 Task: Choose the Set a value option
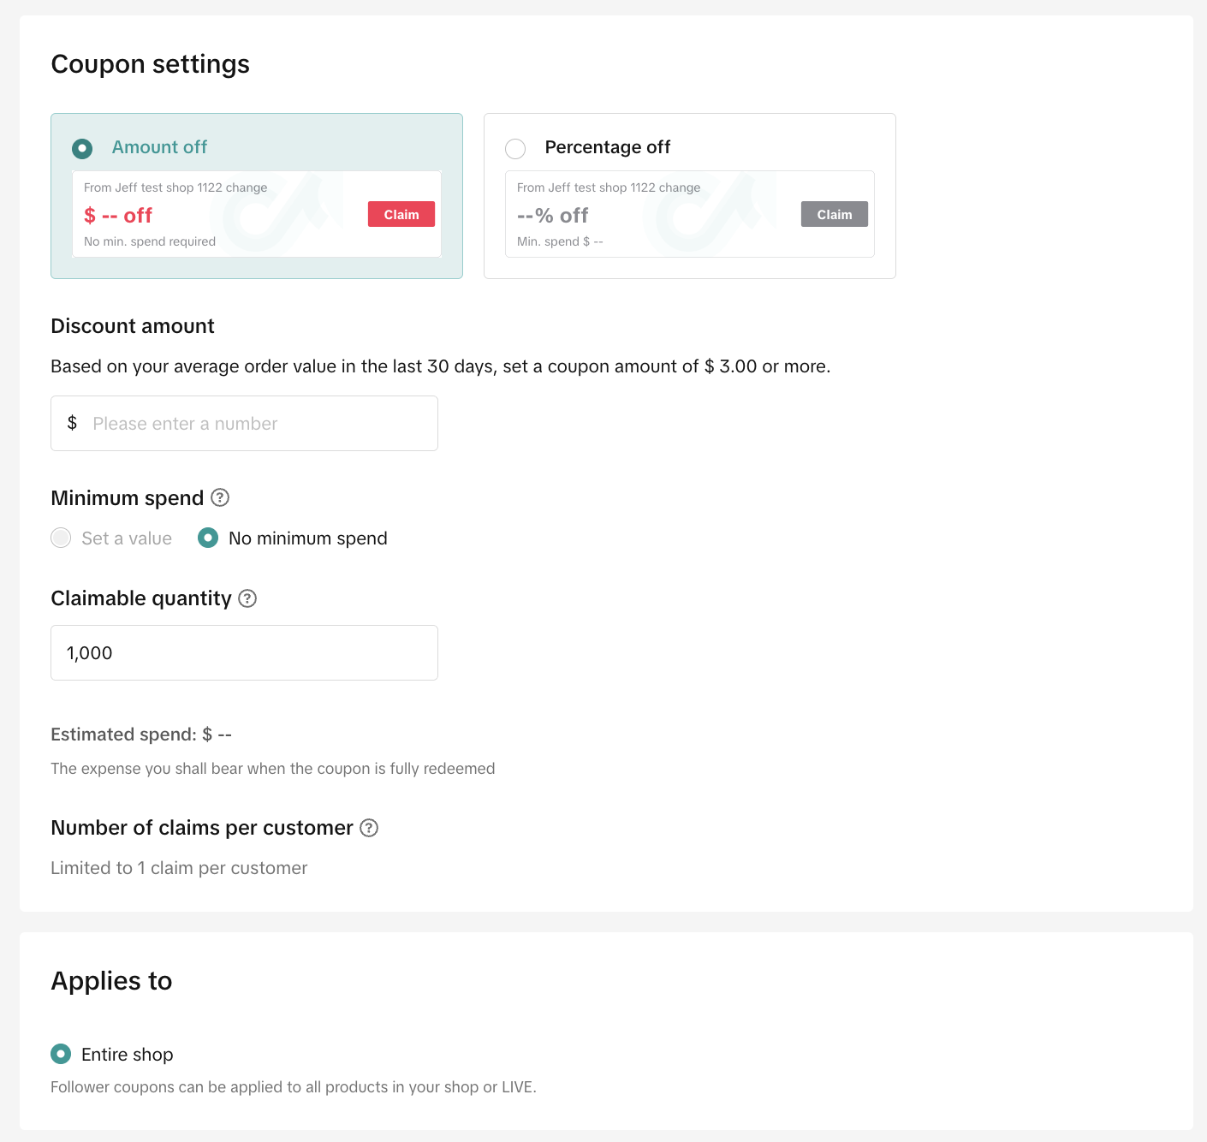pos(61,538)
